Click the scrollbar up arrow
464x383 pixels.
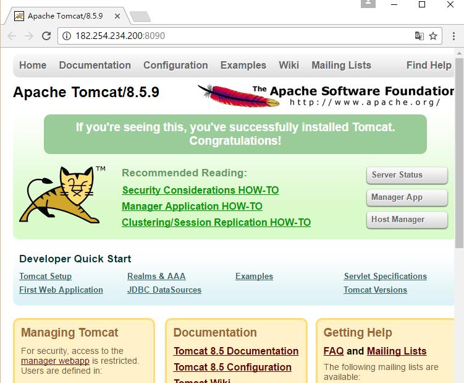click(x=459, y=53)
